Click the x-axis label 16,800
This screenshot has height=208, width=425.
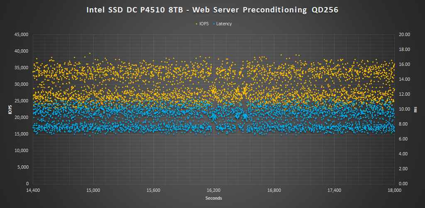(x=274, y=190)
